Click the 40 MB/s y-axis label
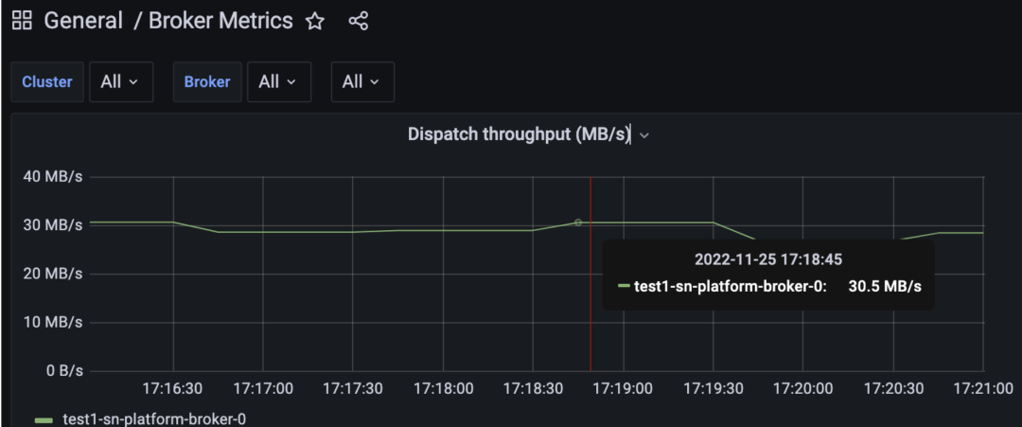1022x427 pixels. pos(54,177)
